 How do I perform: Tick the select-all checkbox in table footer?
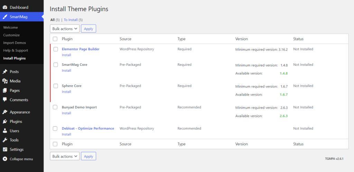[55, 144]
